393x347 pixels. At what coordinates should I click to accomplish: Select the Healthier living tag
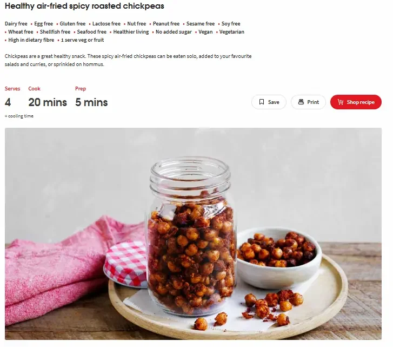131,32
